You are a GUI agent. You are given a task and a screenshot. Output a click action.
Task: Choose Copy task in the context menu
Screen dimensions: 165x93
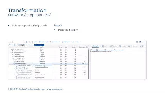37,70
